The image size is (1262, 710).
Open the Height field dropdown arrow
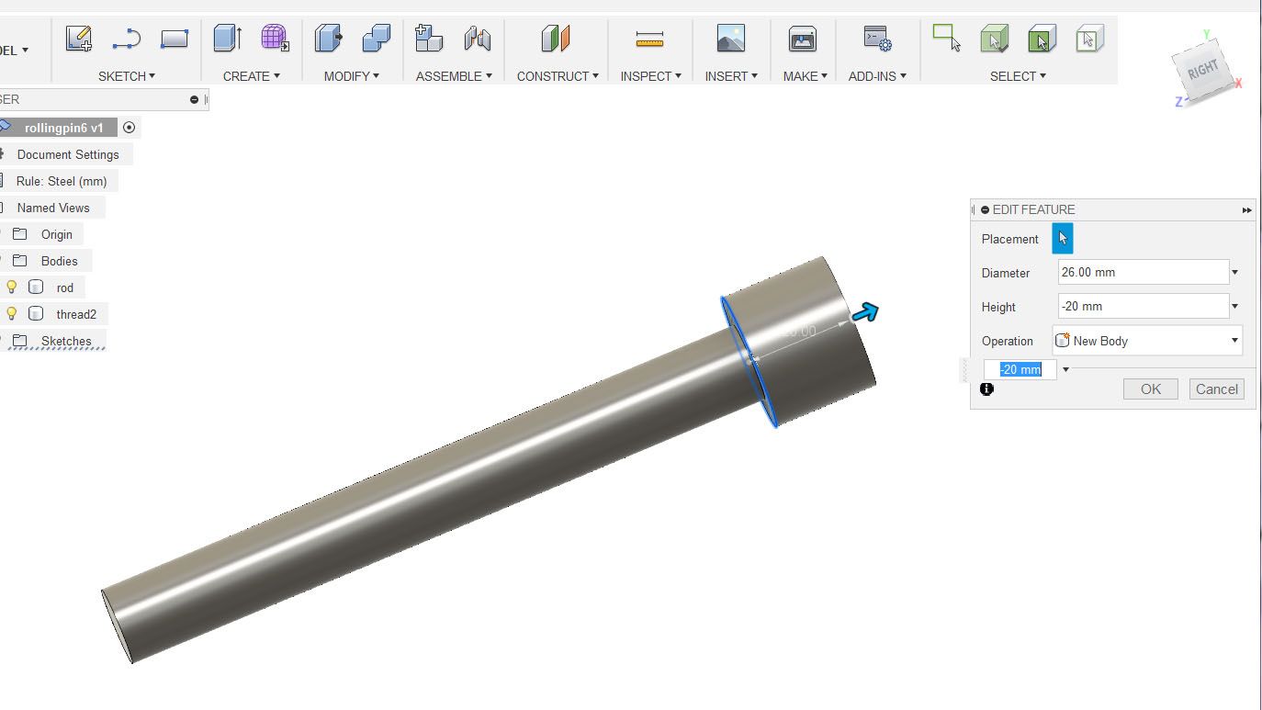tap(1234, 307)
